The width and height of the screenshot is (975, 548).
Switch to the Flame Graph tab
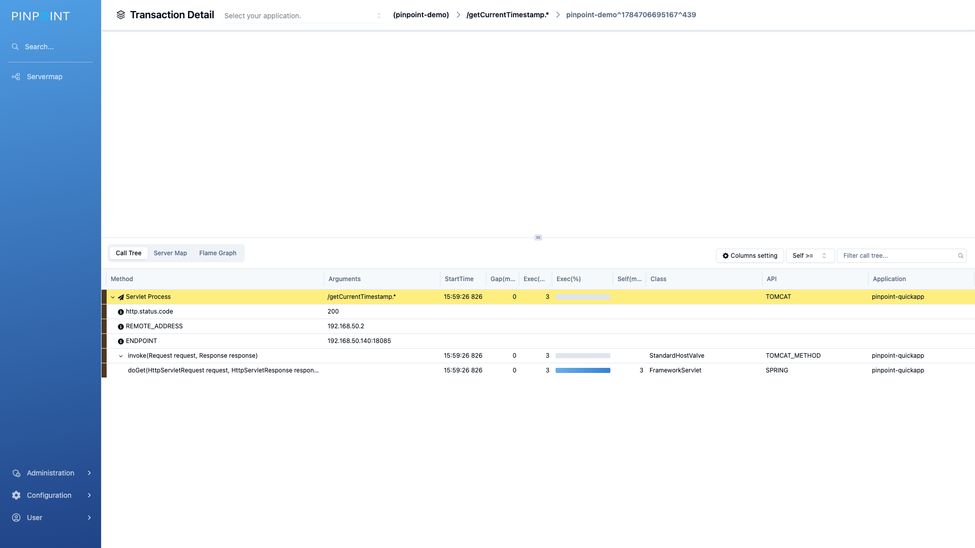[218, 253]
